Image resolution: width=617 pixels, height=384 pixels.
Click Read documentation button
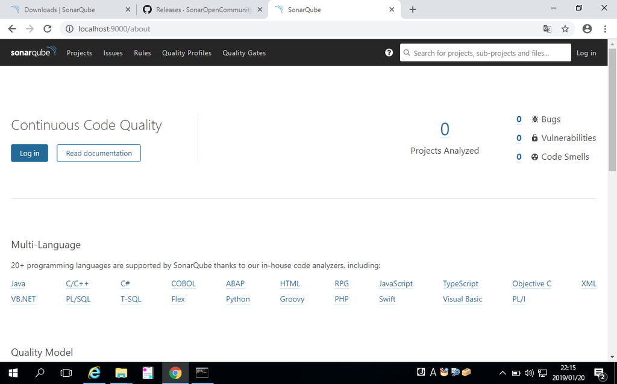(99, 153)
